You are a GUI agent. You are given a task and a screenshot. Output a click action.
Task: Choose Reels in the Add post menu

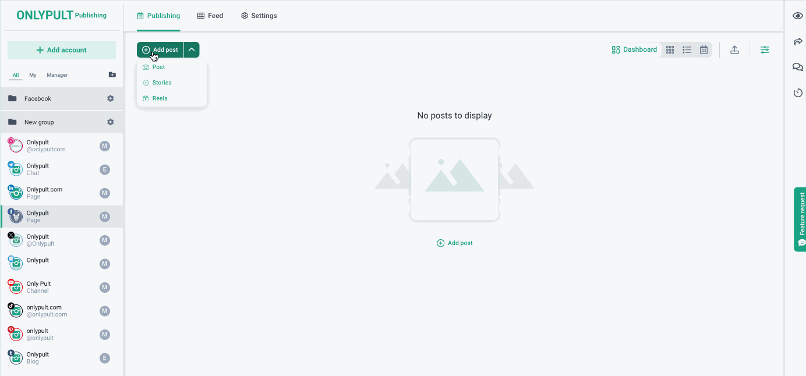click(160, 98)
